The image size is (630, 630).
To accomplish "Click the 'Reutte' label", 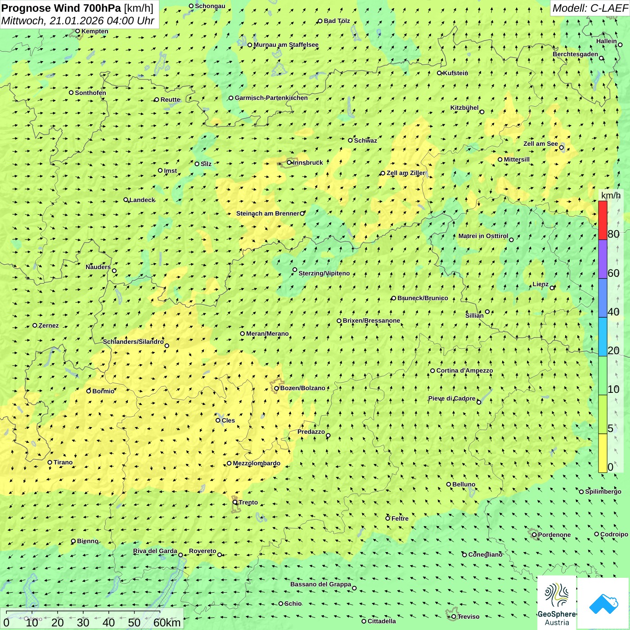I will 170,99.
